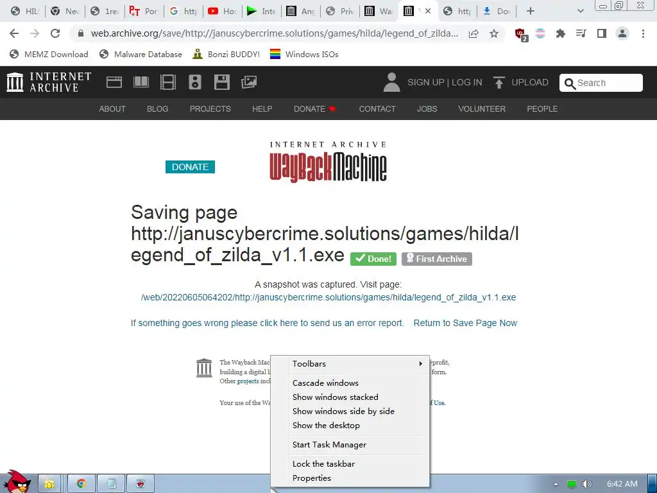Toggle Lock the taskbar

click(x=359, y=464)
